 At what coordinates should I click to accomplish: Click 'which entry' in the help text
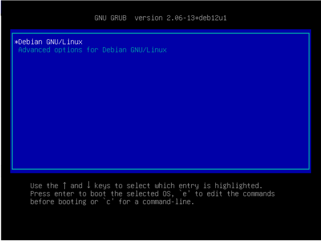(177, 186)
